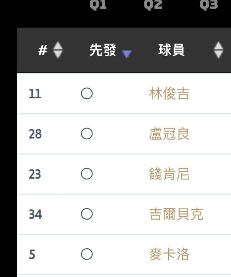
Task: Click starter circle for 麥卡洛
Action: (87, 254)
